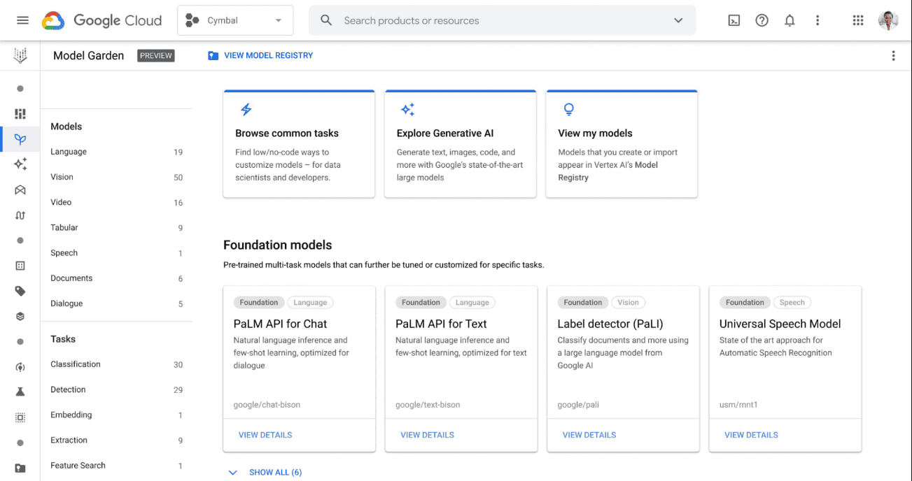Click the square grid-dots rail icon
912x481 pixels.
pos(20,266)
